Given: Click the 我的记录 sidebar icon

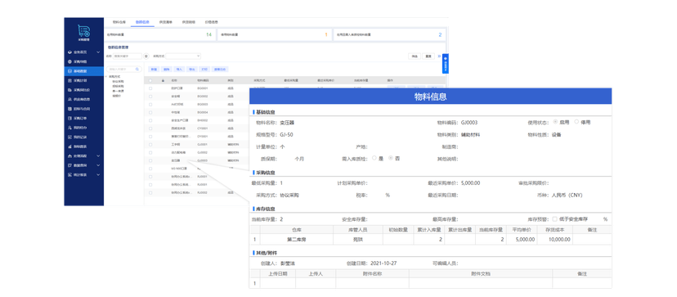Looking at the screenshot, I should pos(70,137).
